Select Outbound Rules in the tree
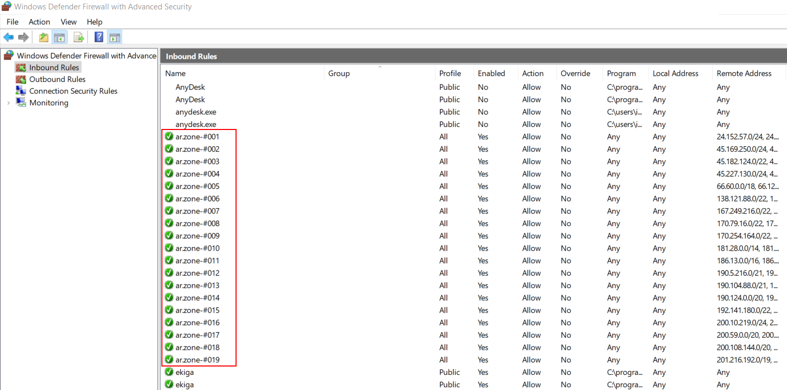 [x=57, y=79]
